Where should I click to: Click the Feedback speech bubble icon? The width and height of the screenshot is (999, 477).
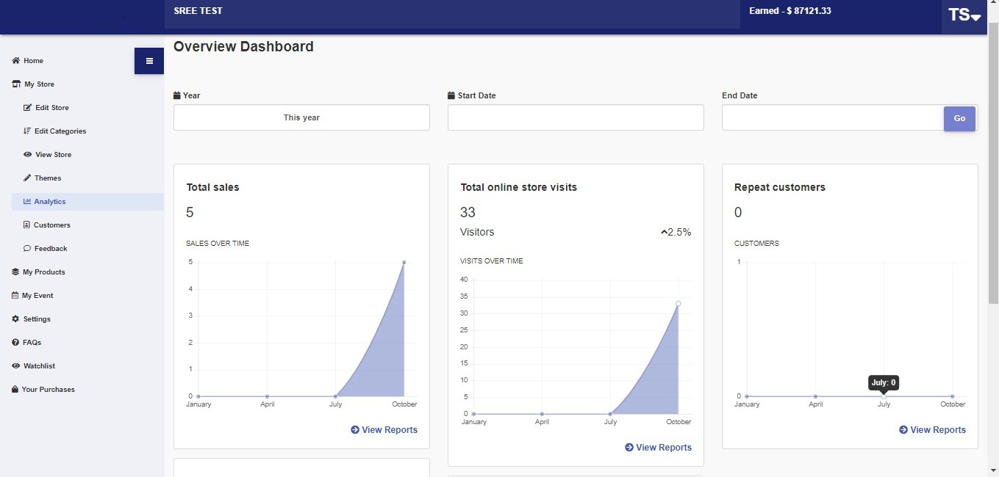(x=27, y=249)
